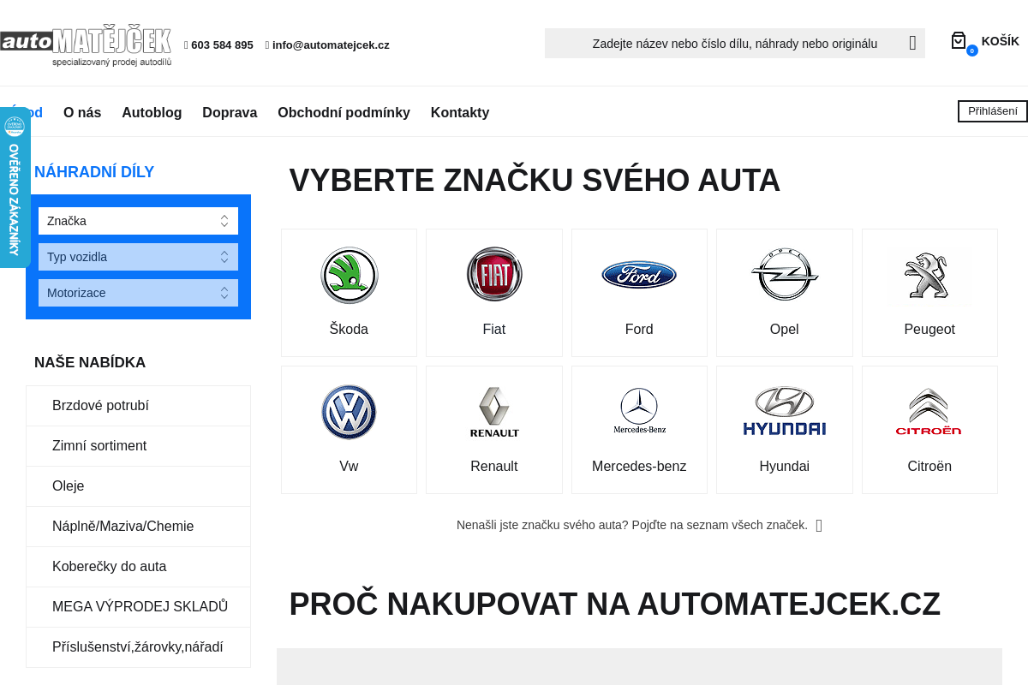Image resolution: width=1028 pixels, height=685 pixels.
Task: Click the search magnifier icon
Action: point(911,43)
